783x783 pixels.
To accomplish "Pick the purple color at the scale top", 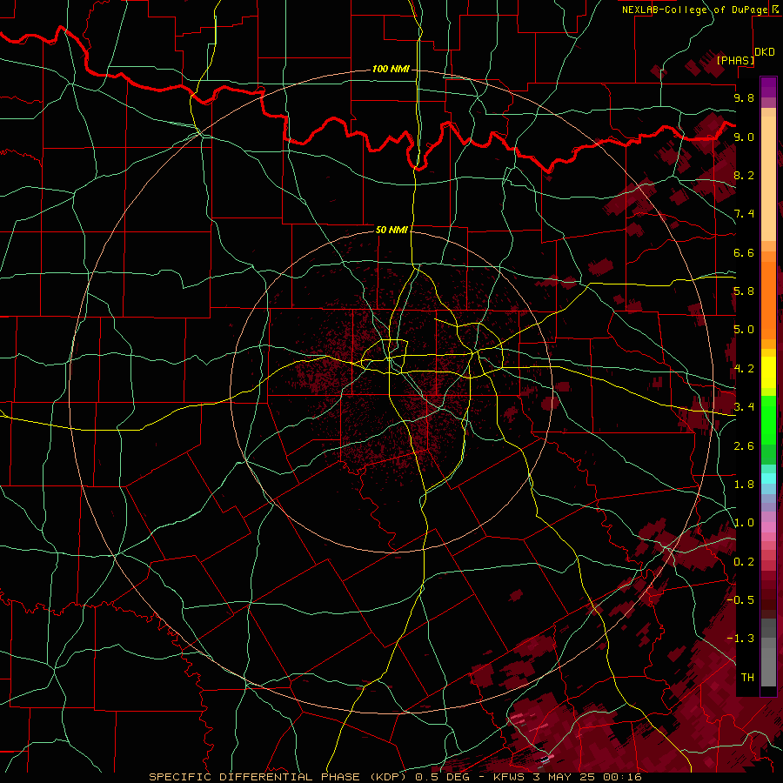I will (768, 87).
